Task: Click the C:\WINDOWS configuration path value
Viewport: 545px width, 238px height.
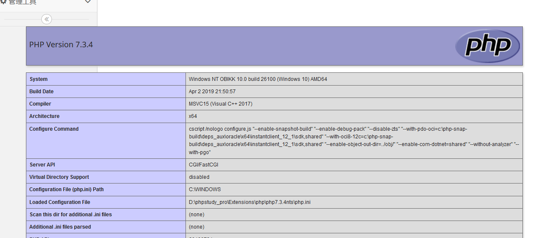Action: pos(205,189)
